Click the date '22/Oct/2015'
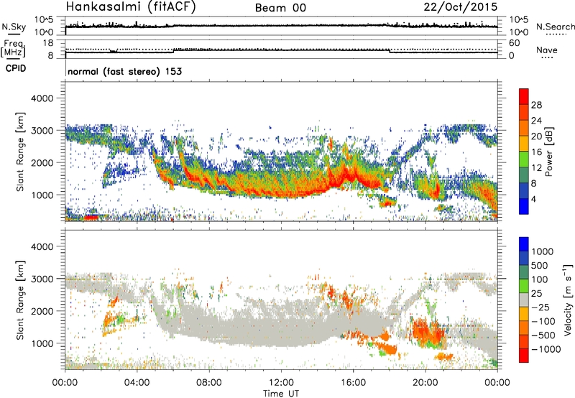 point(461,6)
